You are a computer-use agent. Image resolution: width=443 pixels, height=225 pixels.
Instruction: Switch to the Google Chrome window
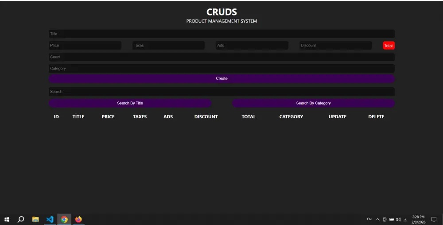[64, 219]
